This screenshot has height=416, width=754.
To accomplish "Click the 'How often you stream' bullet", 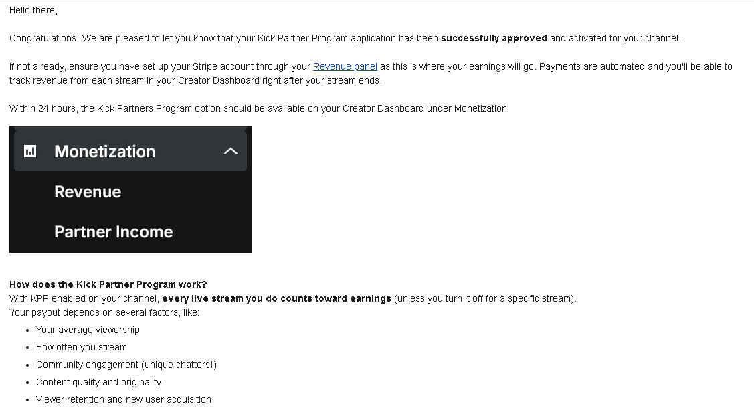I will 82,347.
